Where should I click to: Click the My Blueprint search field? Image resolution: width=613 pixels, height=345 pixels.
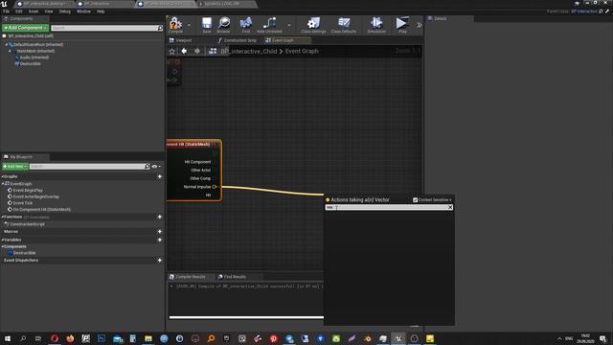pyautogui.click(x=89, y=166)
